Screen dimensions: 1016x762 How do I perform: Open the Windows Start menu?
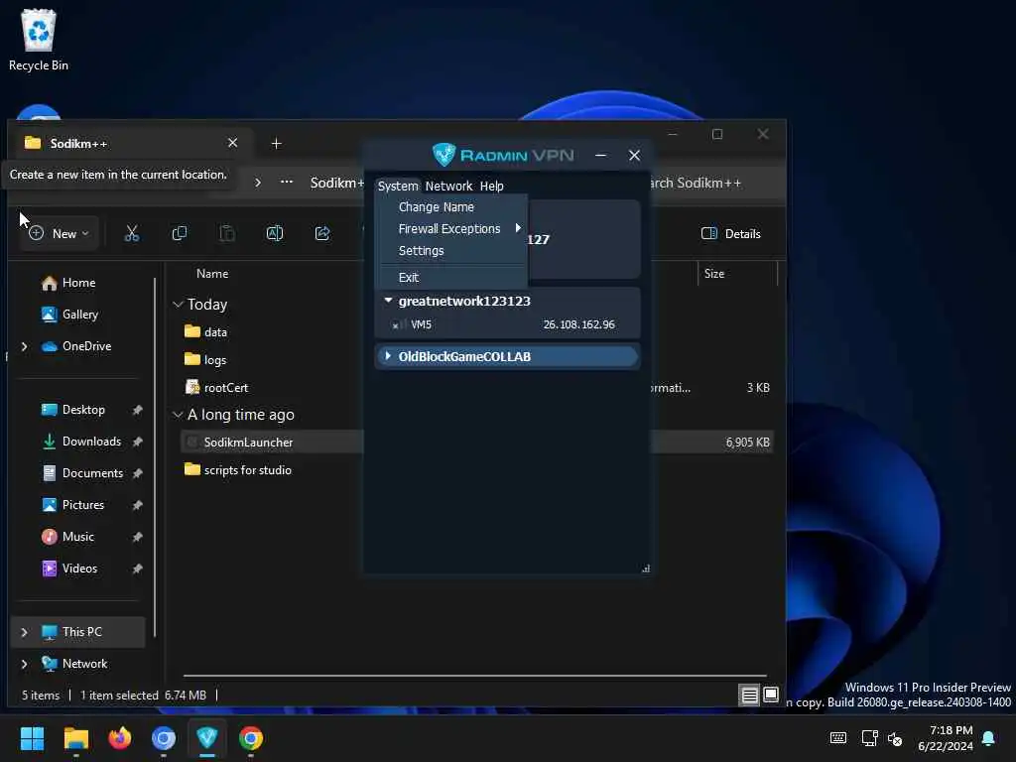pos(32,738)
